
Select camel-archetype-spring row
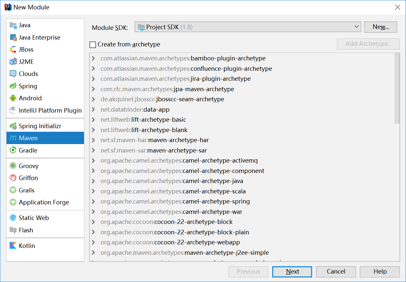pyautogui.click(x=242, y=202)
